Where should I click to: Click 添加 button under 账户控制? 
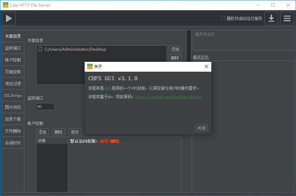(42, 132)
